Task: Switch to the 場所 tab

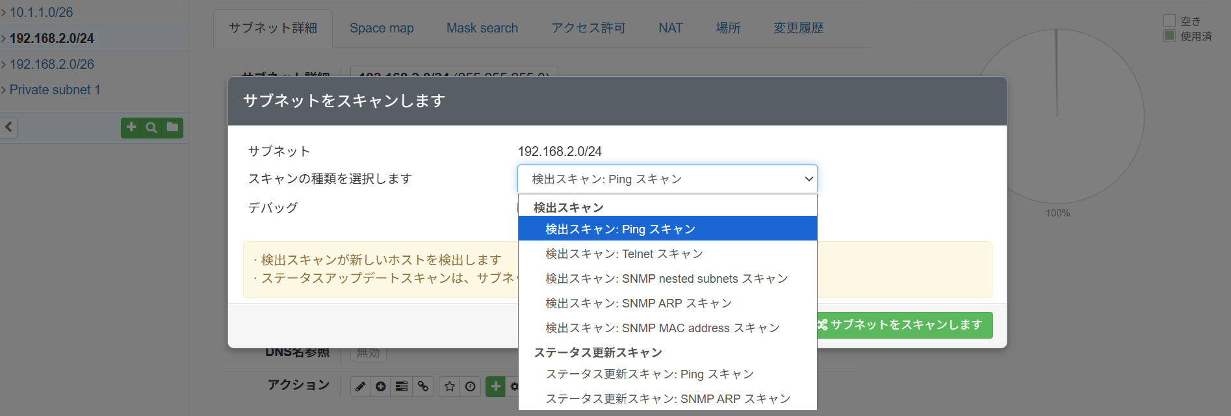Action: coord(728,28)
